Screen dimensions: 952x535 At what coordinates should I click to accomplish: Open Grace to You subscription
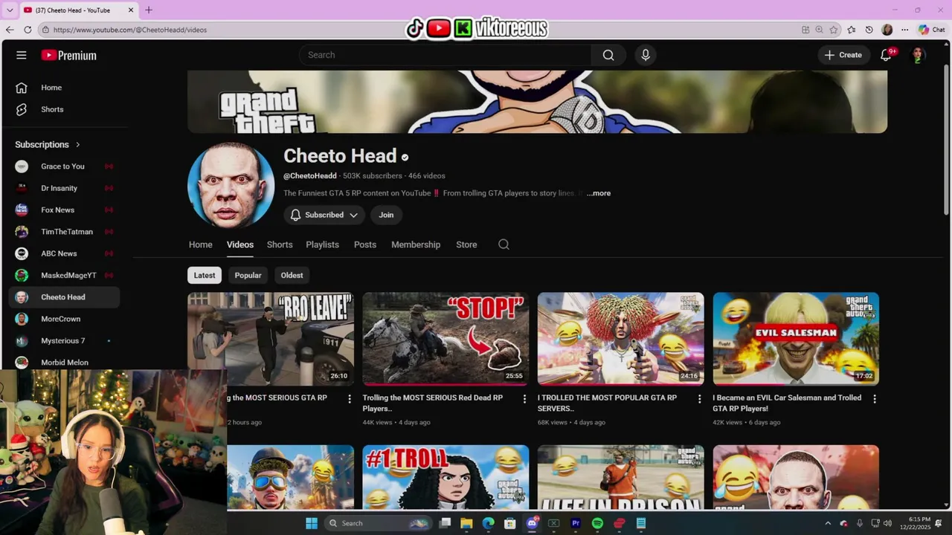(64, 166)
